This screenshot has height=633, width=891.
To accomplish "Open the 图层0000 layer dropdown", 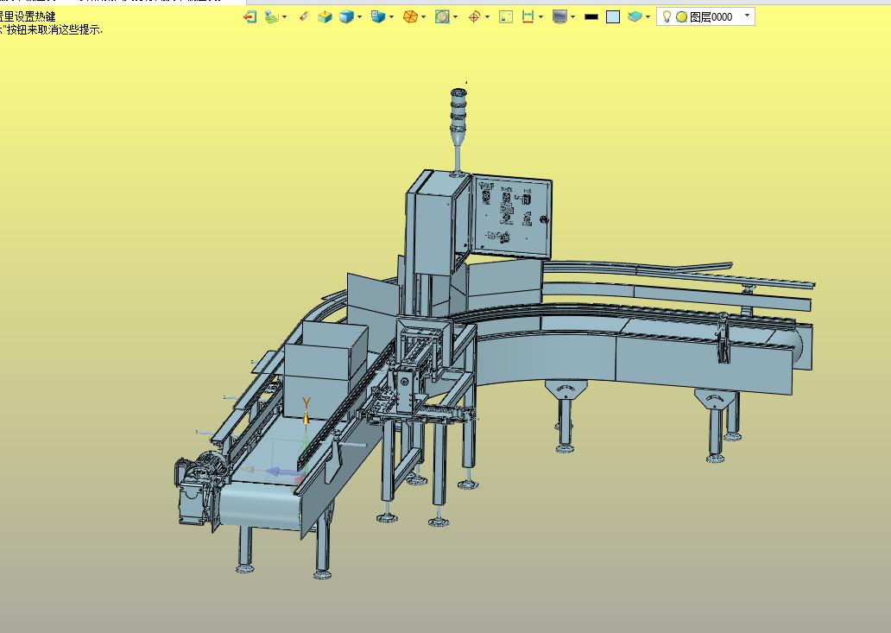I will [x=747, y=16].
